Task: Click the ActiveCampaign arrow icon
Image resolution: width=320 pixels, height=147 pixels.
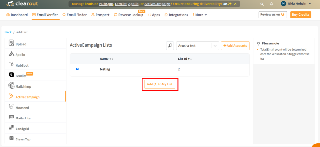Action: 12,96
